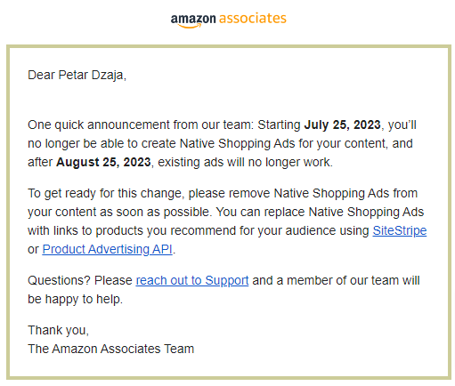
Task: Click the 'One quick announcement from our team' text
Action: 141,125
